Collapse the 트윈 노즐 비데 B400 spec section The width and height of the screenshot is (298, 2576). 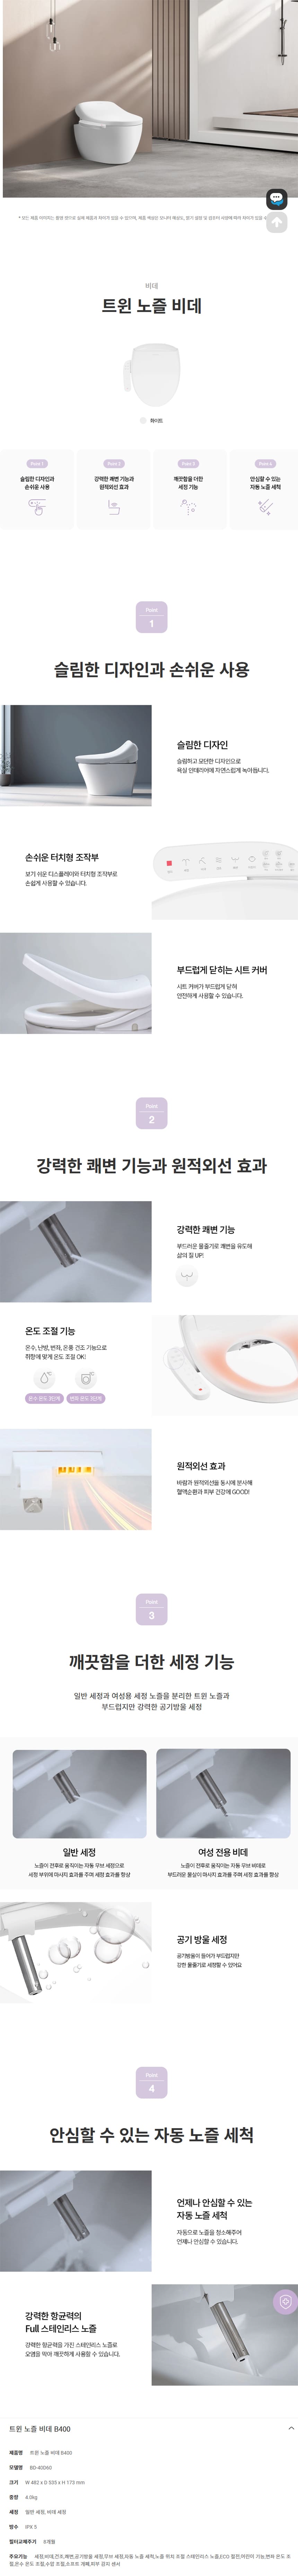click(x=290, y=2428)
